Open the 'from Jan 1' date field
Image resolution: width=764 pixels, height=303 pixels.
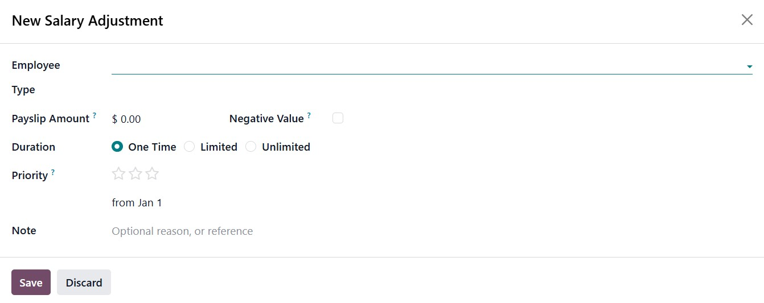point(137,203)
